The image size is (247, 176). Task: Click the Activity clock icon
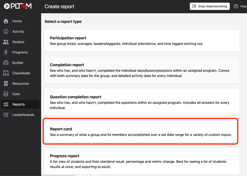pyautogui.click(x=6, y=31)
